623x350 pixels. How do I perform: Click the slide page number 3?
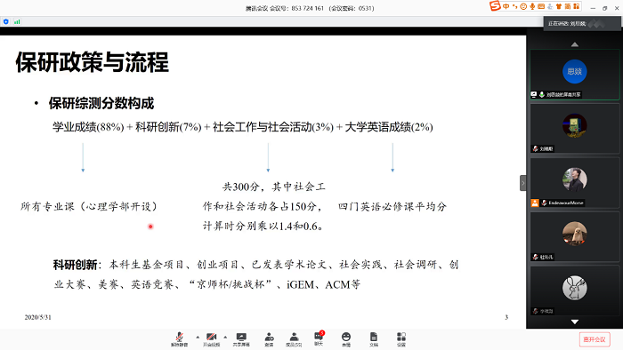click(506, 317)
